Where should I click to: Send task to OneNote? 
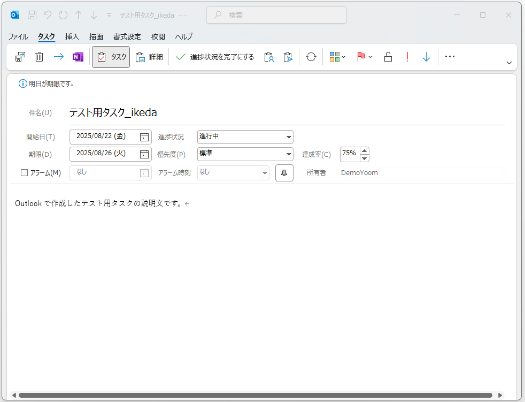pyautogui.click(x=78, y=57)
